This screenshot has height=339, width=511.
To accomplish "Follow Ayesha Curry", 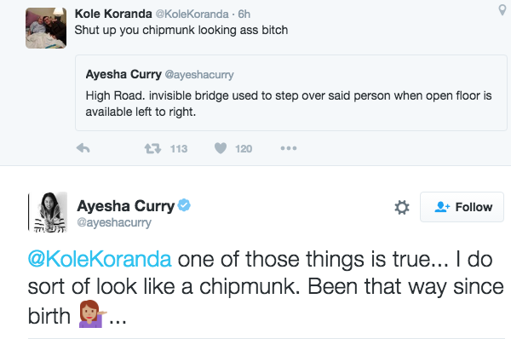I will [462, 207].
